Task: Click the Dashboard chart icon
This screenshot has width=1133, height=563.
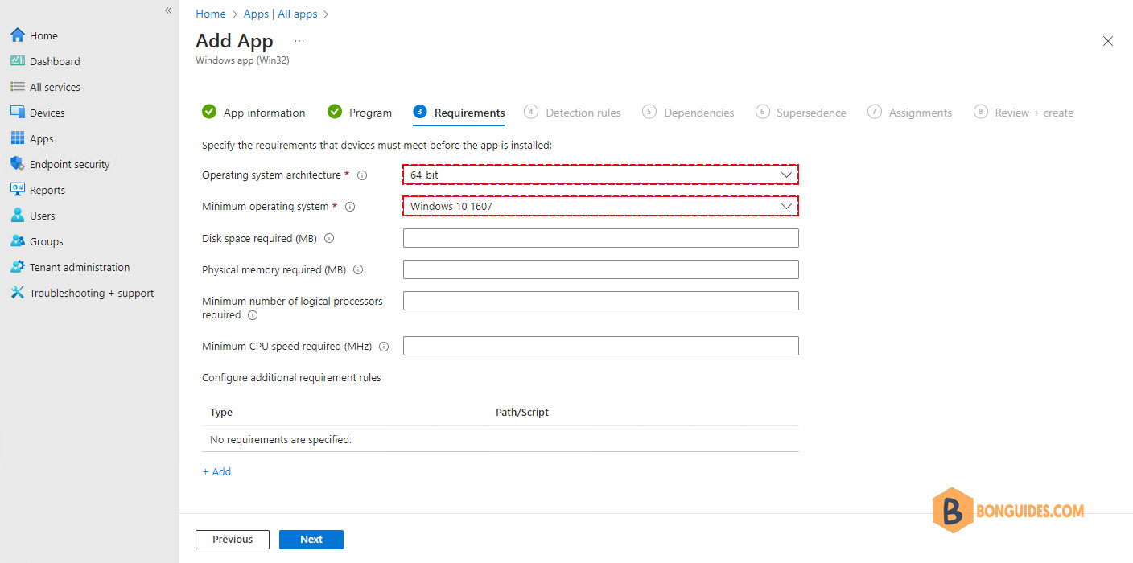Action: tap(18, 61)
